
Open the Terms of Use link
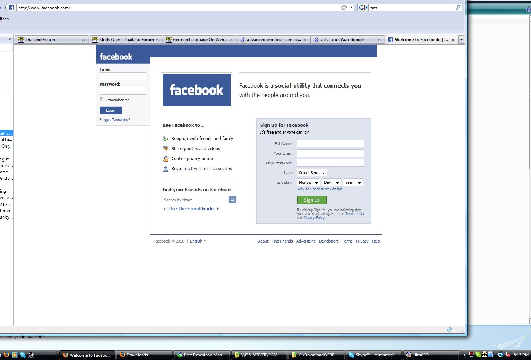click(355, 214)
